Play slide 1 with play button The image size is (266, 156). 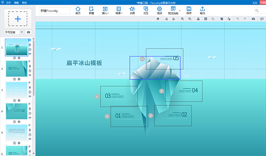15,58
